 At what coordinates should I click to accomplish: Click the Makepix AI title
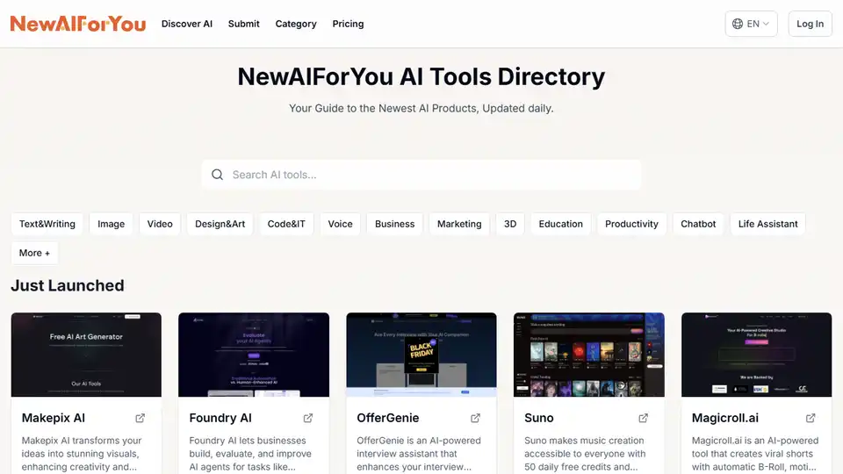[54, 418]
